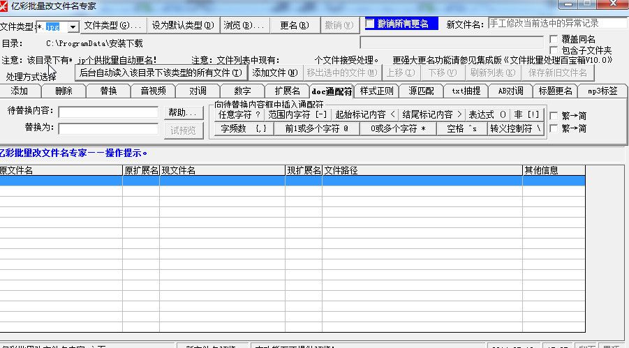Open the file type dropdown arrow
Image resolution: width=629 pixels, height=348 pixels.
coord(73,27)
